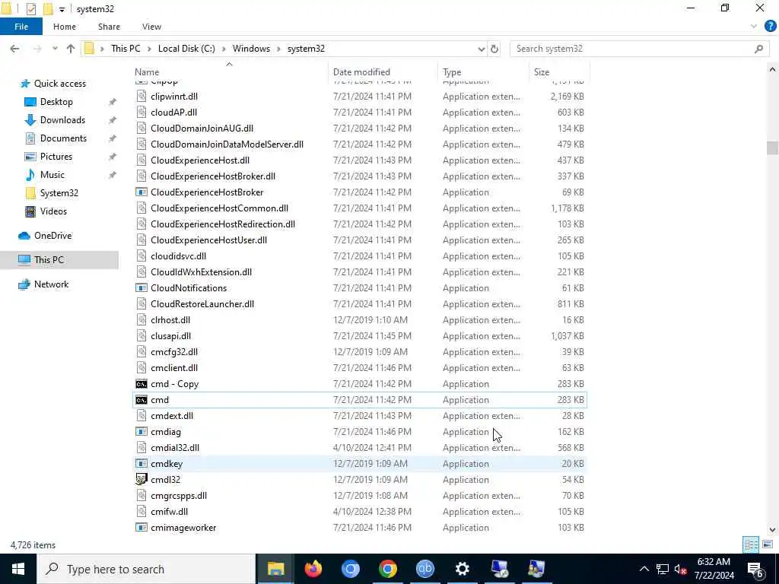Select CloudDomainJoinAUG.dll file
Image resolution: width=779 pixels, height=584 pixels.
[361, 128]
